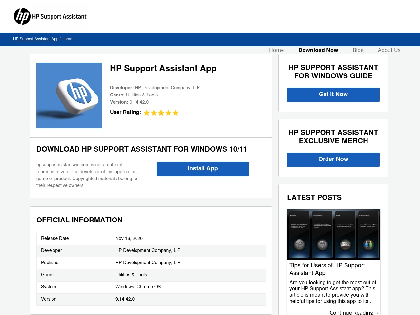
Task: Click the disclaimer text about hpsupportasistantwin.com
Action: coord(87,175)
